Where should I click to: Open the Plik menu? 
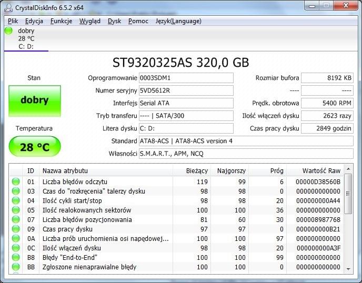[13, 21]
